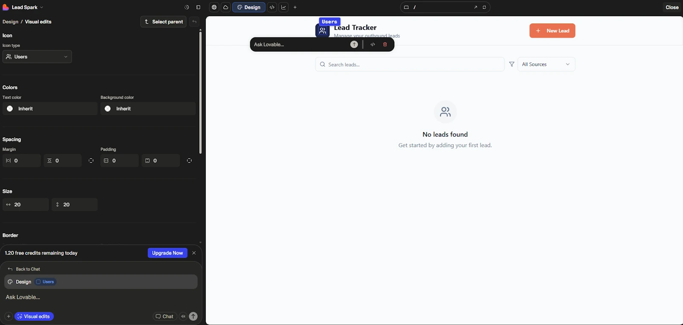This screenshot has height=325, width=683.
Task: Delete the selected element trash icon
Action: 385,44
